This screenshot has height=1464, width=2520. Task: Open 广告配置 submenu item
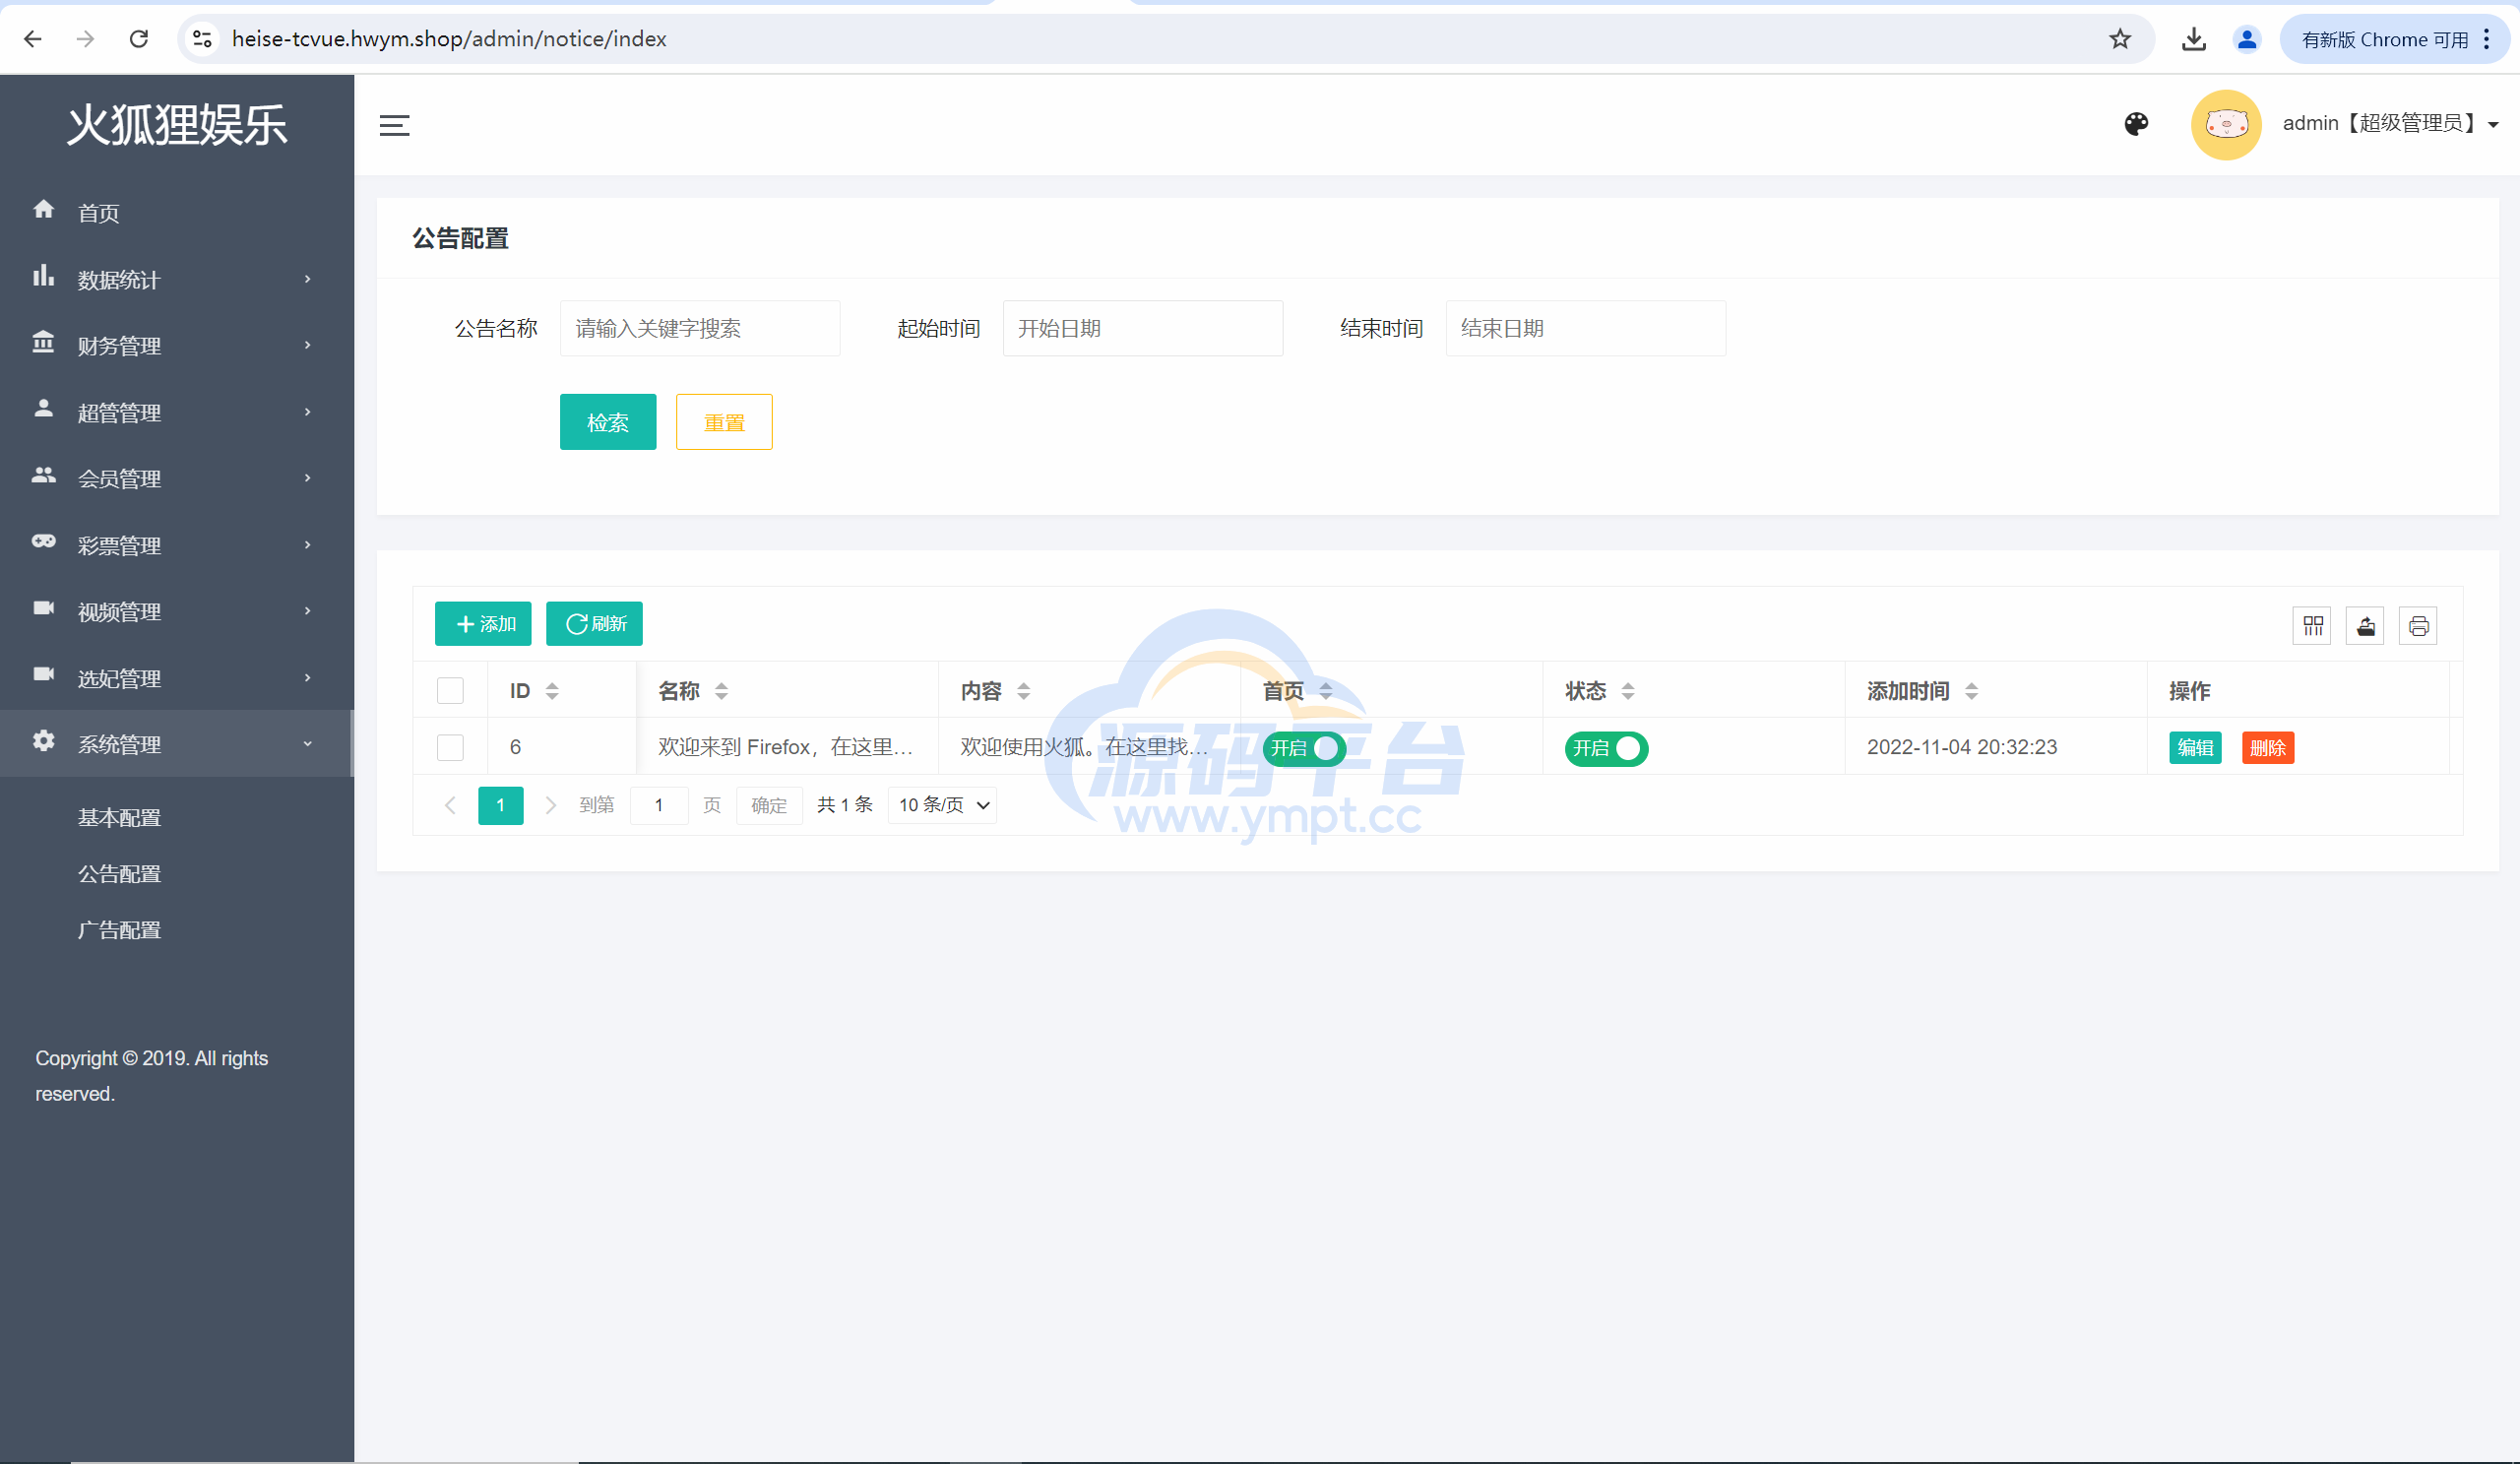point(119,930)
